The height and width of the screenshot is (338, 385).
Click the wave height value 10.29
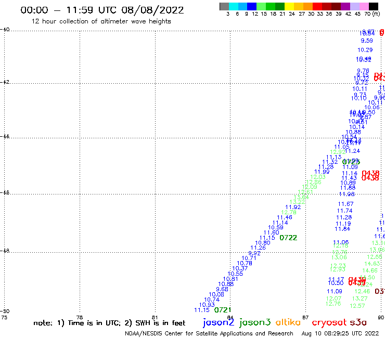point(365,50)
